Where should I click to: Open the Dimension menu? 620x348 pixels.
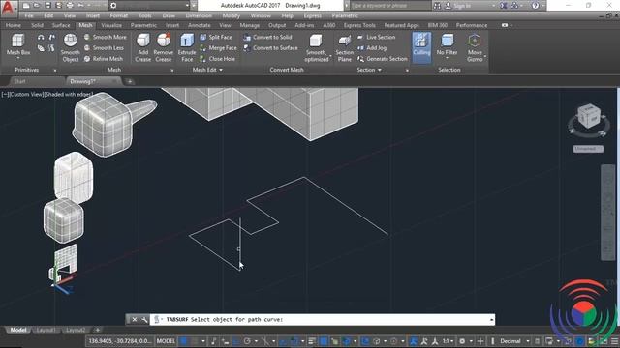(x=199, y=15)
